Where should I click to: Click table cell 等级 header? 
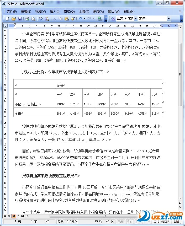(108, 84)
